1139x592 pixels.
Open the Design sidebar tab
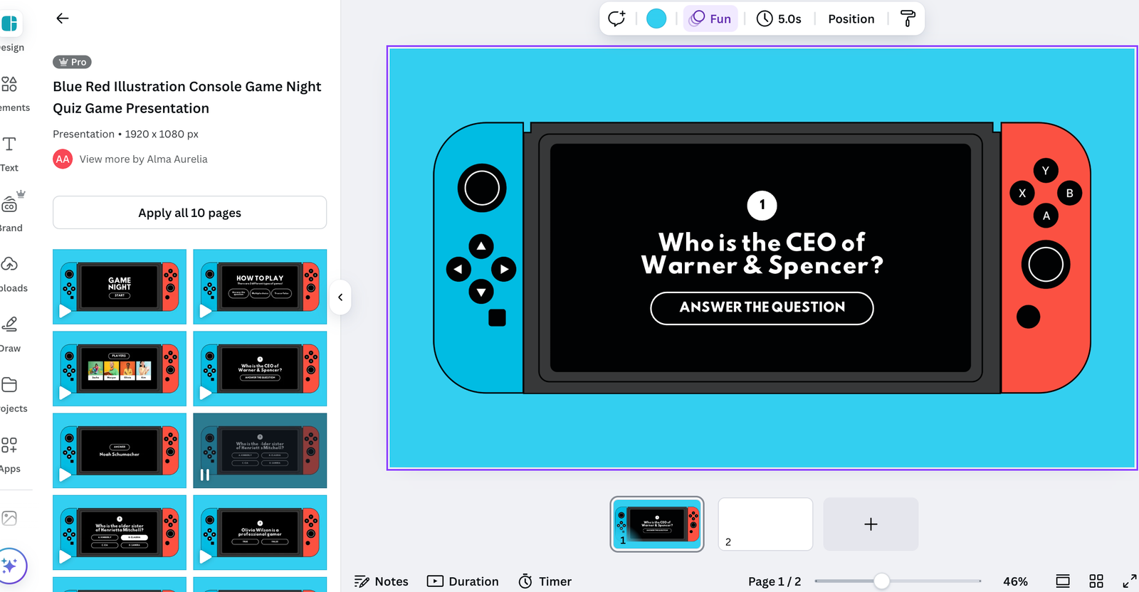coord(10,33)
